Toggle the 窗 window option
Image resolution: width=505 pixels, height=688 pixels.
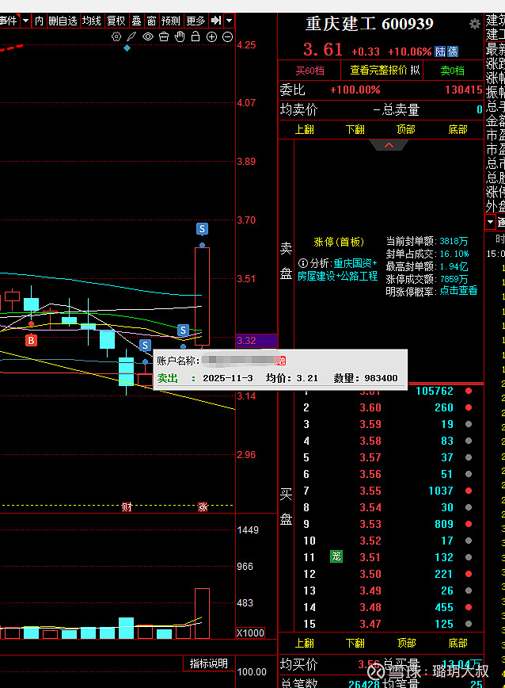(151, 21)
